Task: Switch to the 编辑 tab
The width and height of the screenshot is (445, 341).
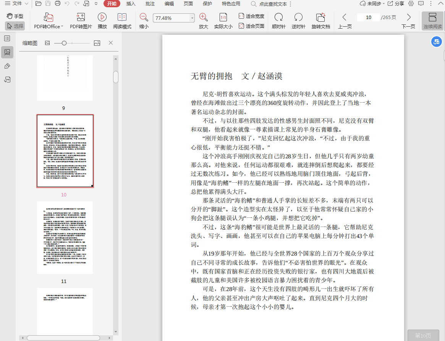Action: pos(169,4)
